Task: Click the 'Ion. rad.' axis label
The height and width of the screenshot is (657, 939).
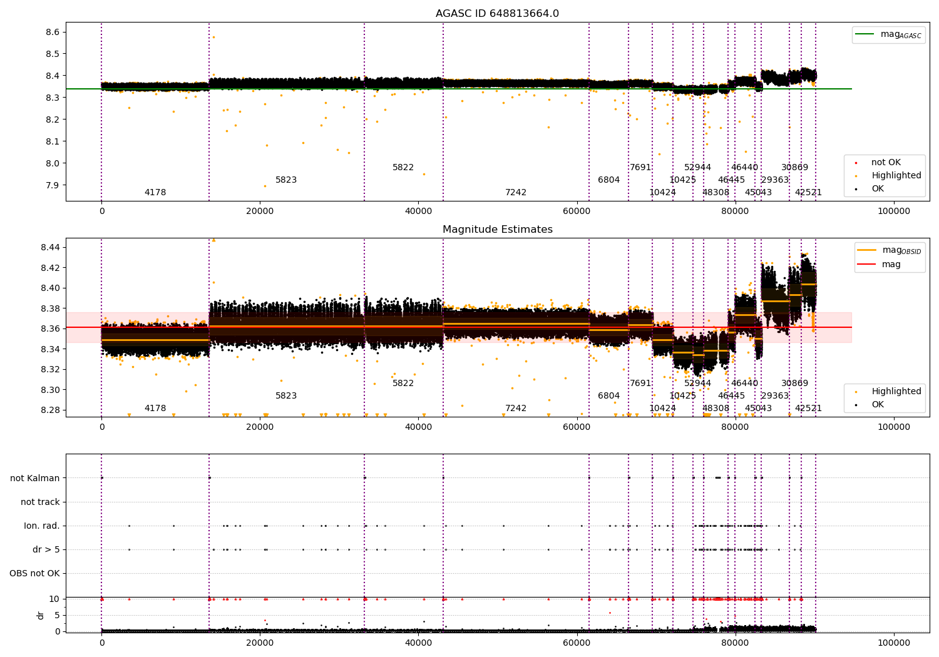Action: pos(42,526)
